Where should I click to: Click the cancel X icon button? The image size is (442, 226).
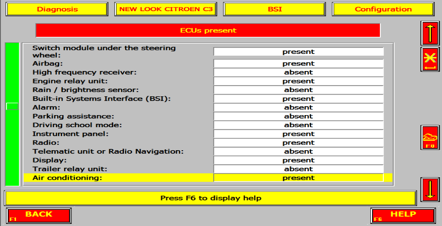coord(430,59)
